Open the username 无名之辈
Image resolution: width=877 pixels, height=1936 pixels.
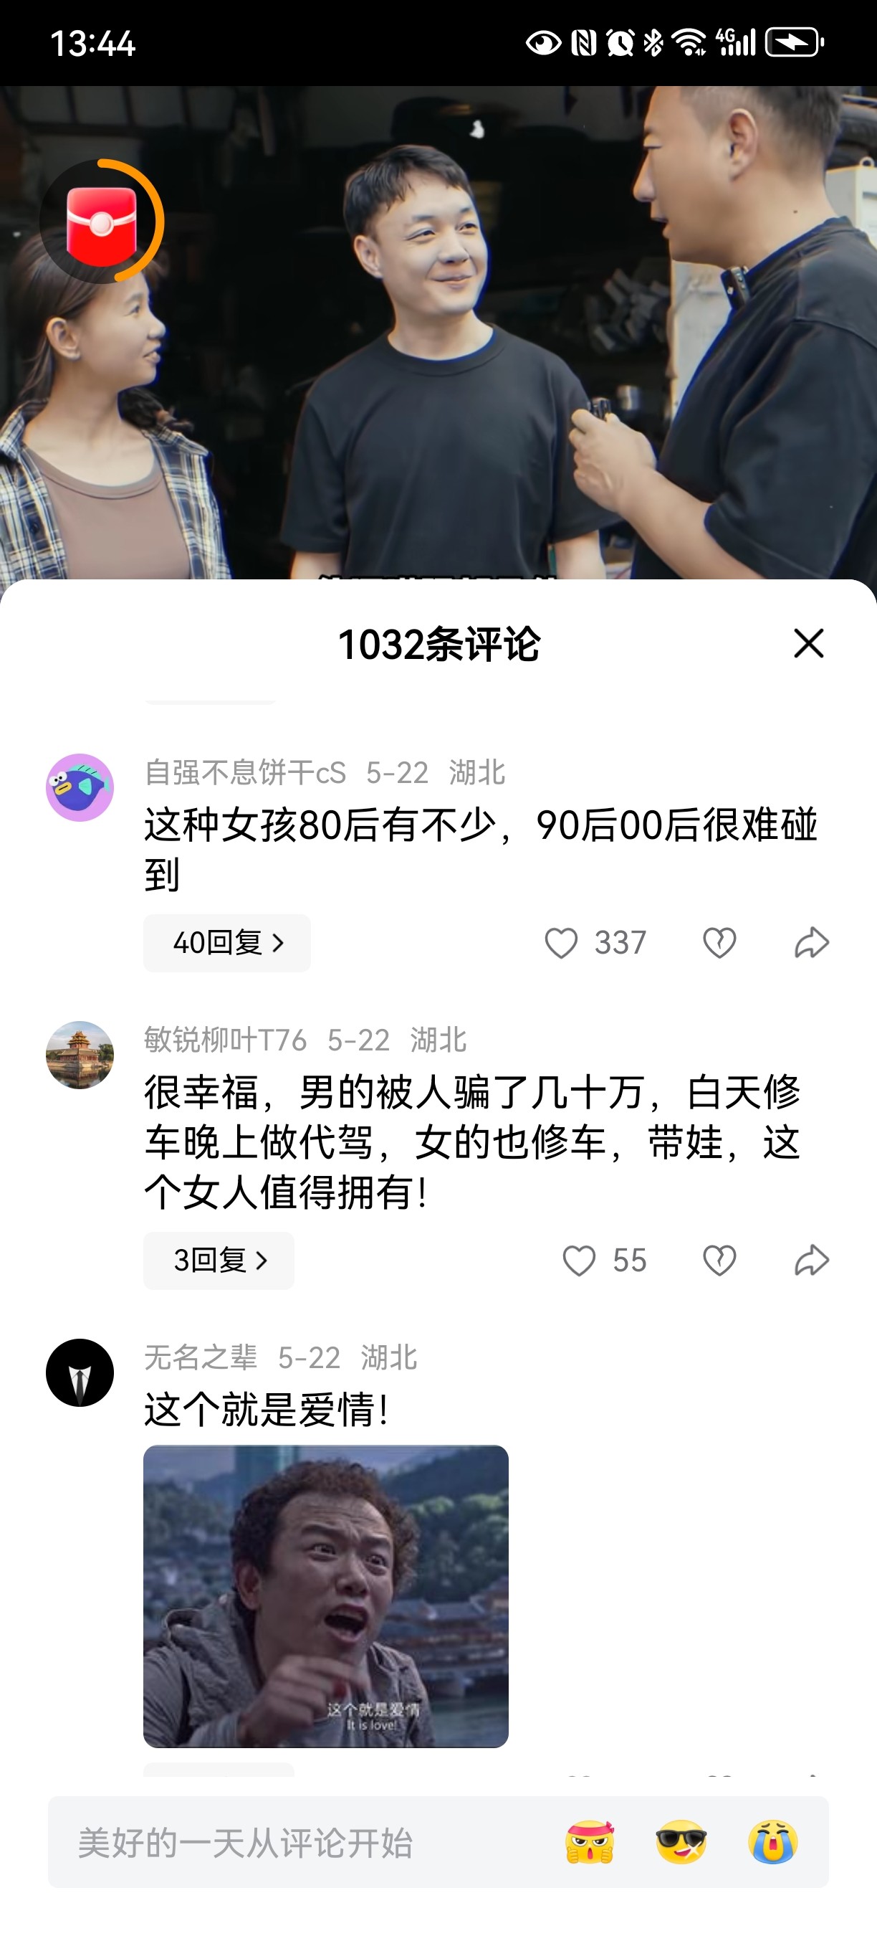[201, 1357]
